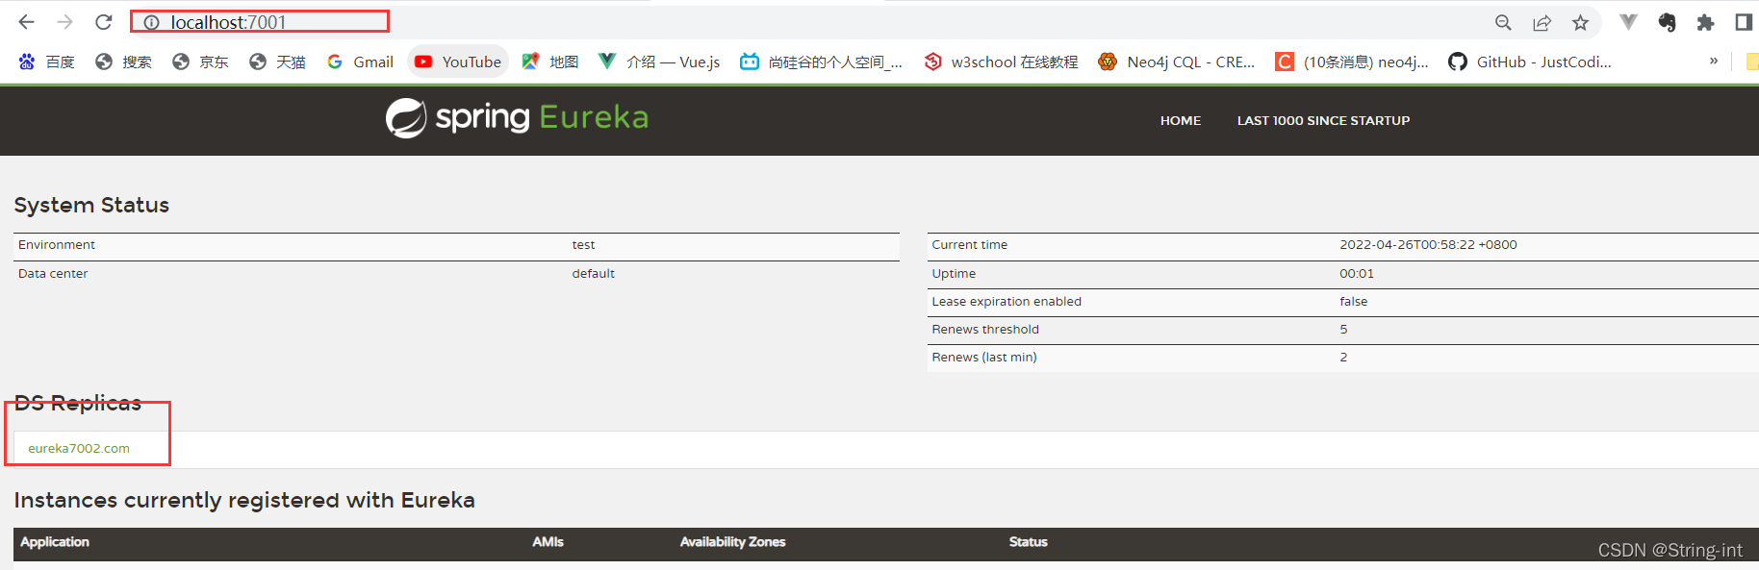View the site info icon in the address bar
1759x570 pixels.
pyautogui.click(x=151, y=22)
